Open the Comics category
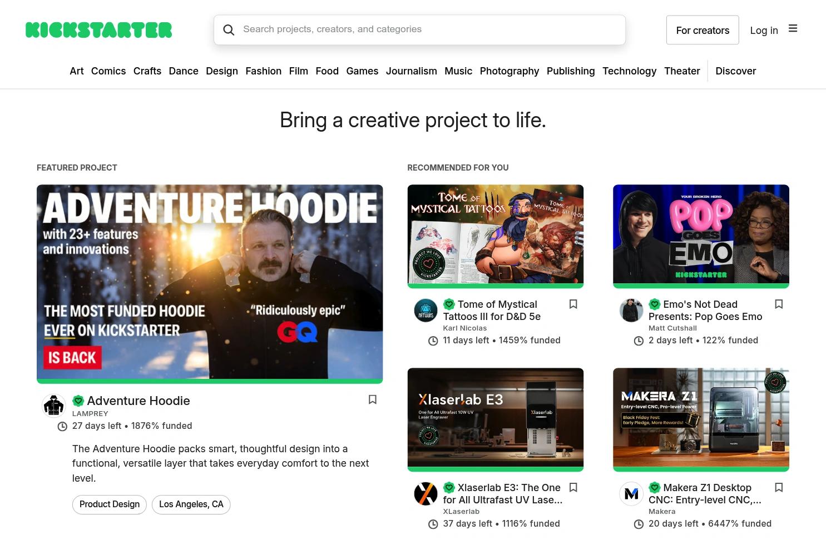The height and width of the screenshot is (550, 826). [x=108, y=71]
